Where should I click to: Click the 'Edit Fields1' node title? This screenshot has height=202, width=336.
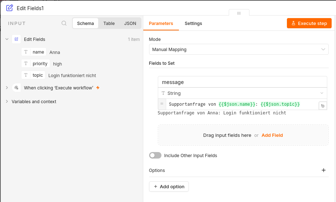(x=30, y=8)
